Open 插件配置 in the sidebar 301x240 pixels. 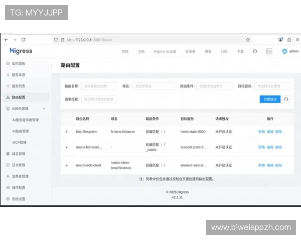[26, 188]
